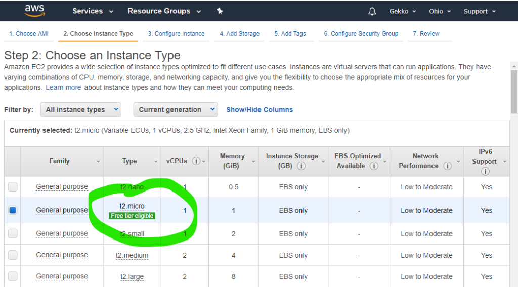Click Show/Hide Columns link

tap(260, 110)
